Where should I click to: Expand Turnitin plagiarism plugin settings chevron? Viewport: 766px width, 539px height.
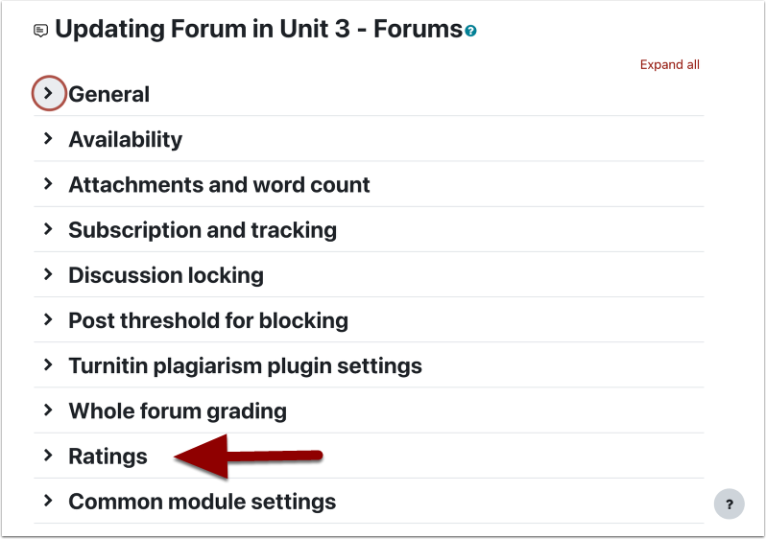click(x=48, y=365)
